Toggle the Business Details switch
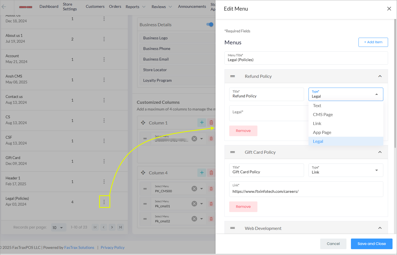This screenshot has height=255, width=397. pyautogui.click(x=210, y=25)
